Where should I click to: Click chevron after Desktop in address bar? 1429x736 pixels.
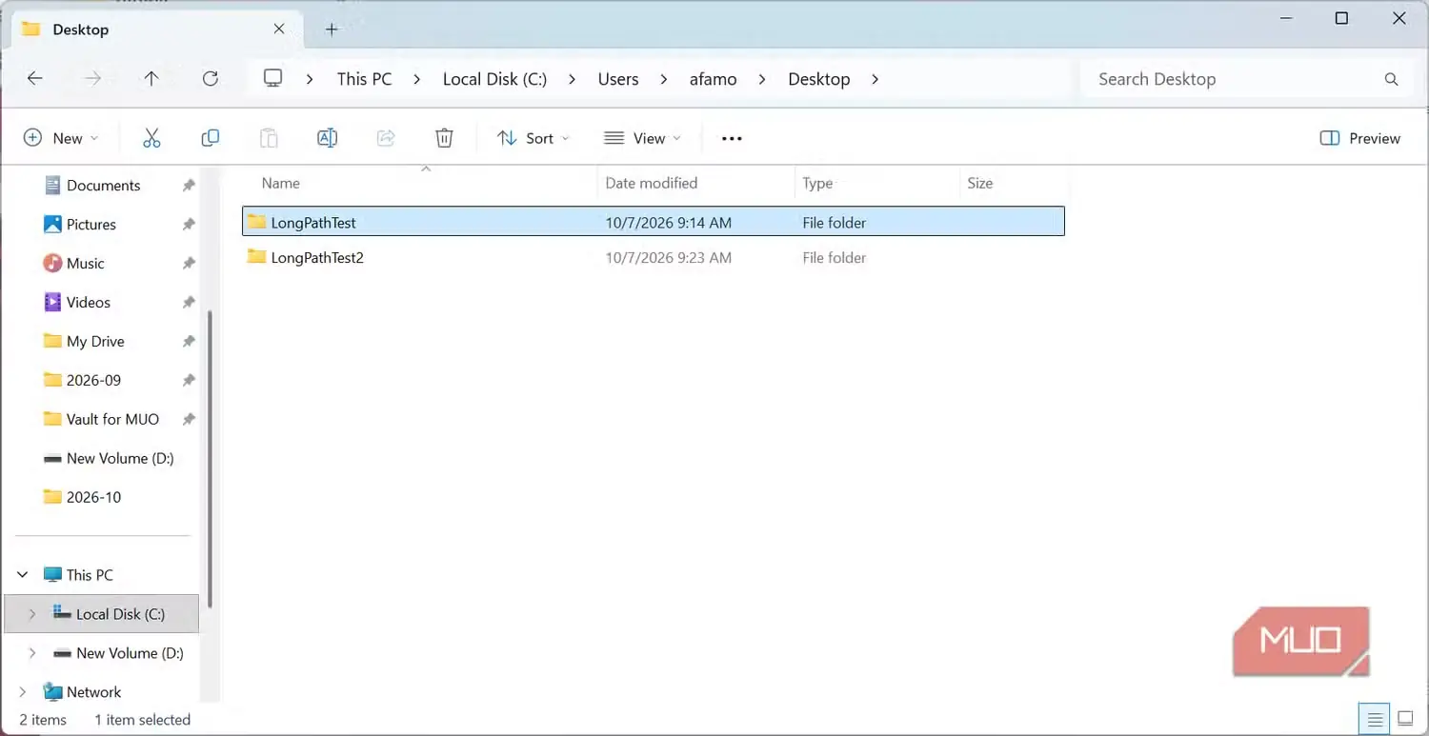point(876,79)
